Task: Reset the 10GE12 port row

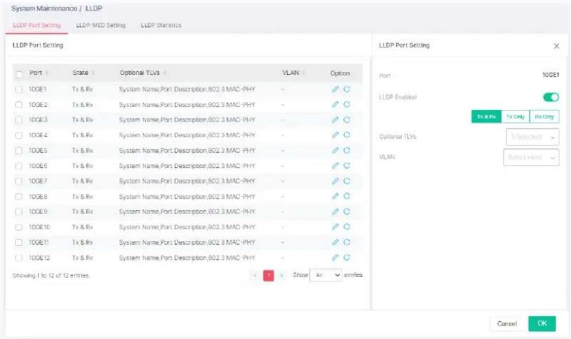Action: click(347, 257)
